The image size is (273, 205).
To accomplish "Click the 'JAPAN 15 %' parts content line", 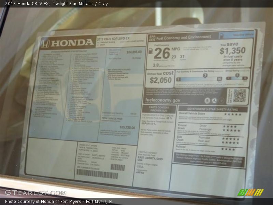I will tap(148, 124).
